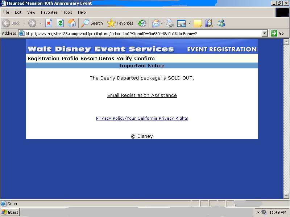Click the page icon in the address bar
The height and width of the screenshot is (217, 290).
[22, 33]
